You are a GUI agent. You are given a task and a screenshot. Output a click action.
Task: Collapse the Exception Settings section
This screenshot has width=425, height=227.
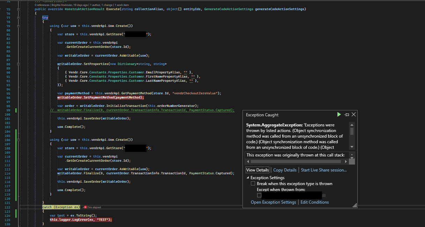[248, 178]
